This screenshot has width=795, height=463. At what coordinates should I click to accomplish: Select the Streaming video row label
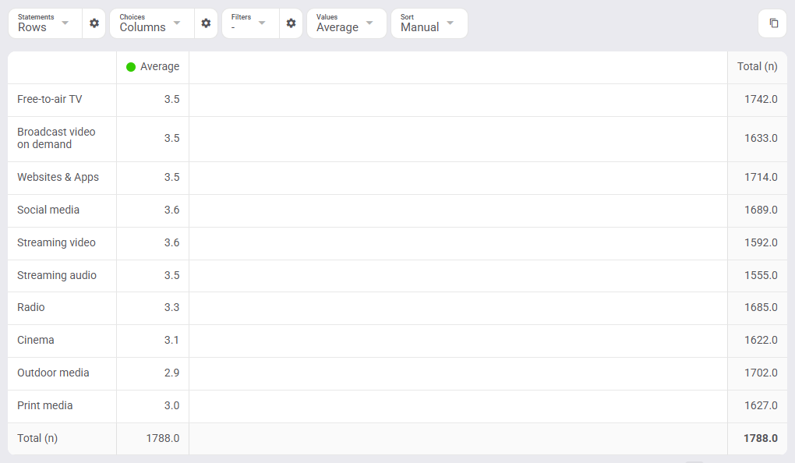tap(56, 242)
